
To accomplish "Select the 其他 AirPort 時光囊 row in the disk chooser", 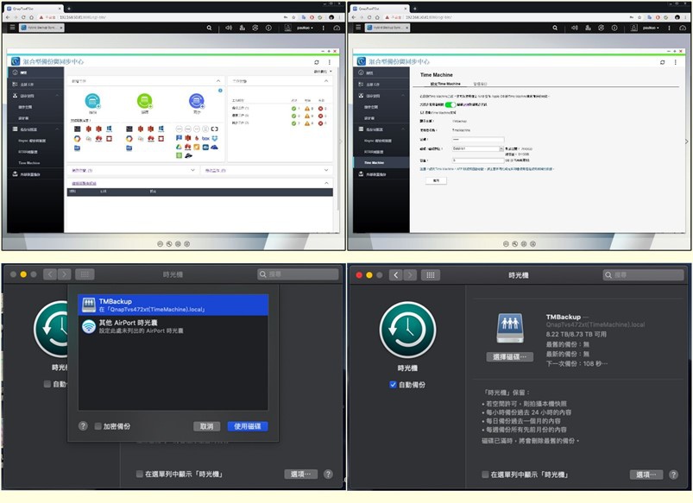I will 173,326.
